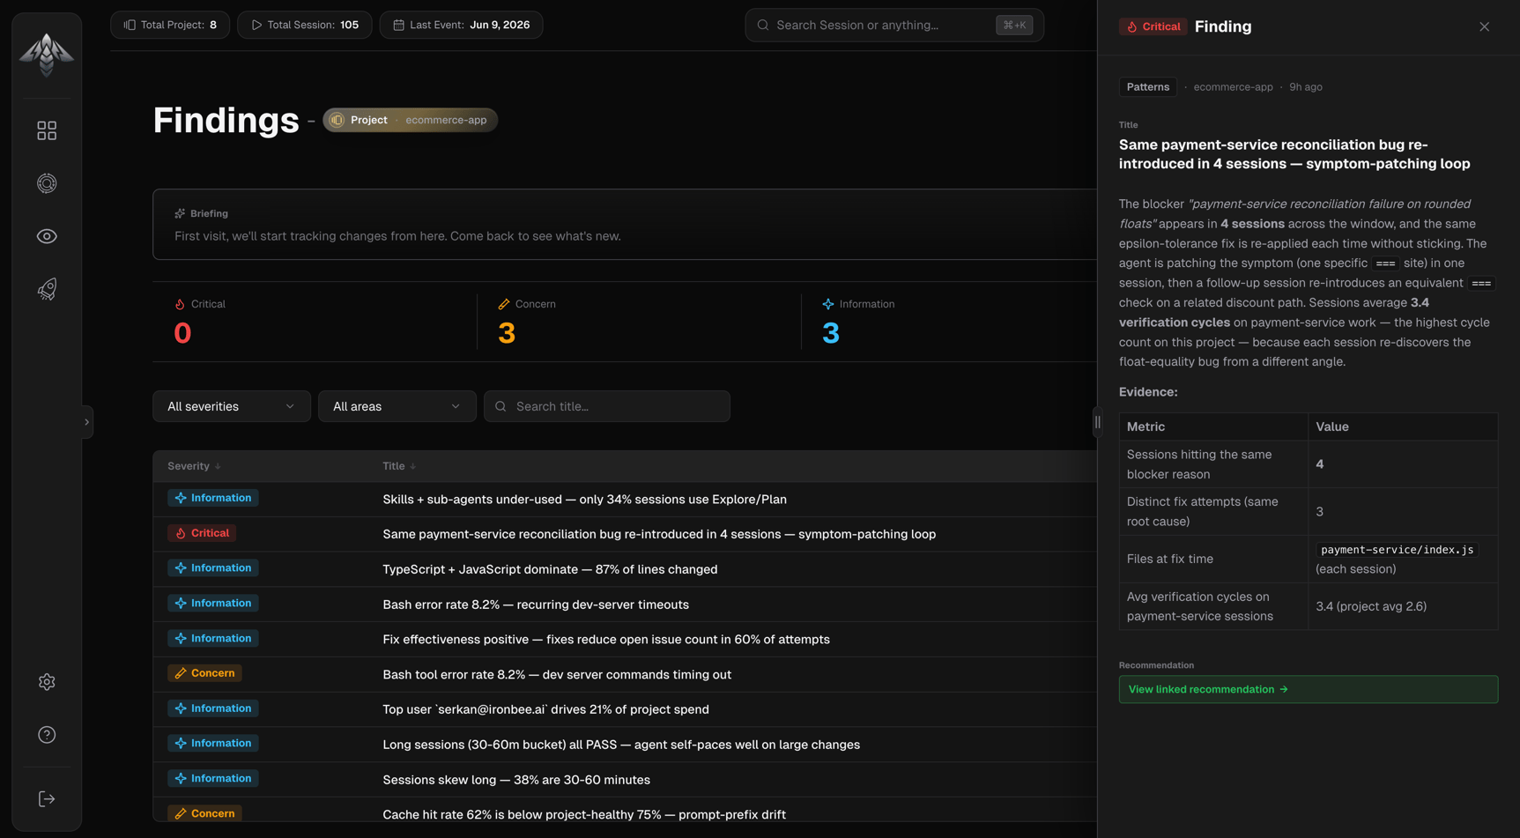Open finding Bash error rate recurring dev-server timeouts
The height and width of the screenshot is (838, 1520).
coord(536,604)
